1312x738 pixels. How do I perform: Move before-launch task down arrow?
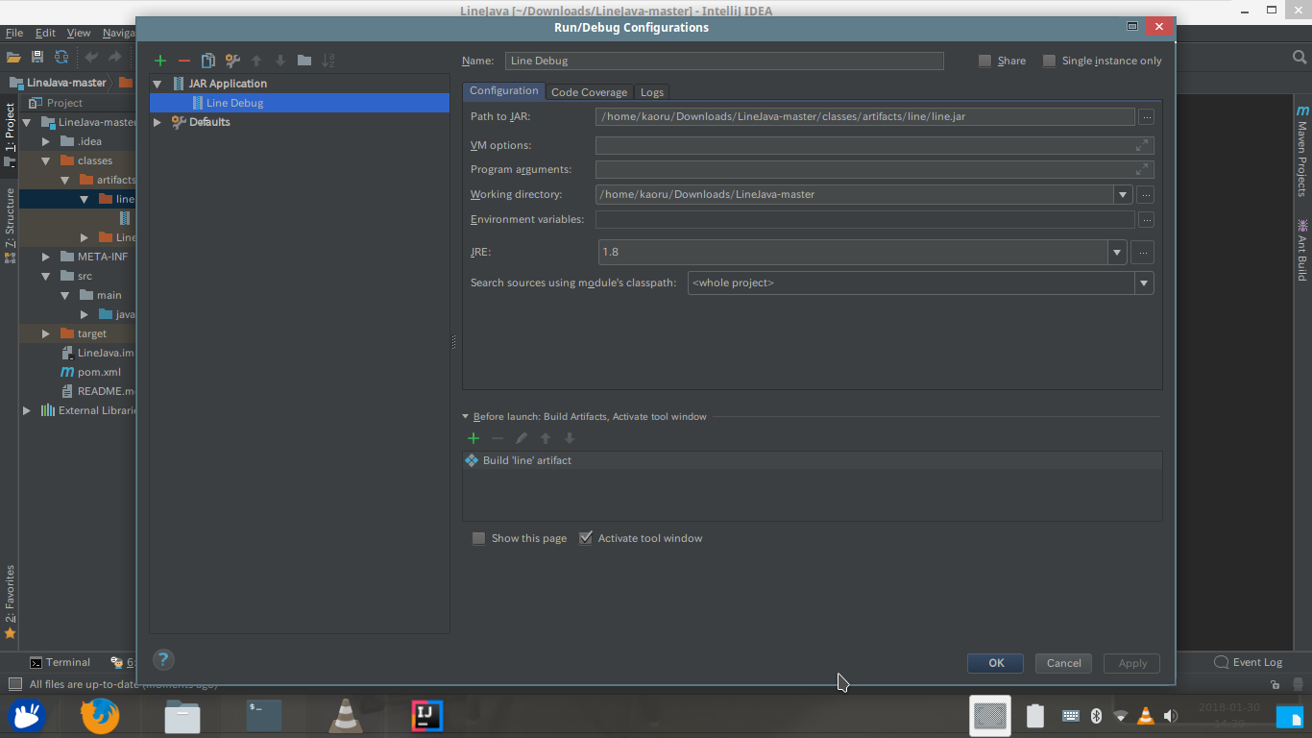click(570, 438)
